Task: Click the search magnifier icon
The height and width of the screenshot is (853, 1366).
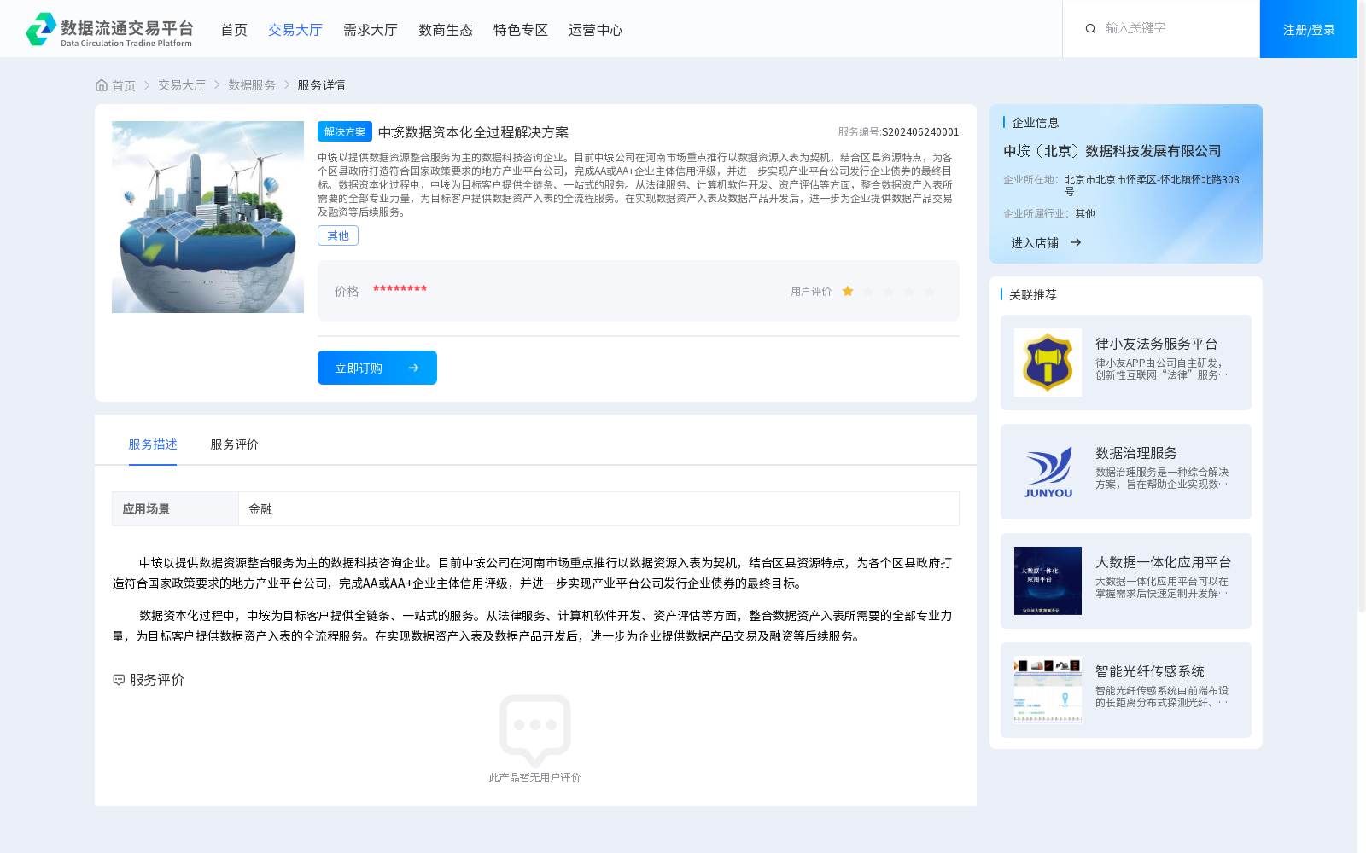Action: coord(1090,28)
